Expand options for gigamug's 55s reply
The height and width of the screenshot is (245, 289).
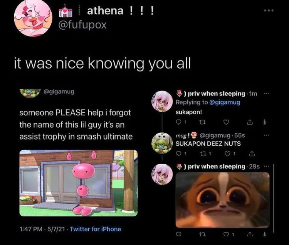[x=267, y=135]
